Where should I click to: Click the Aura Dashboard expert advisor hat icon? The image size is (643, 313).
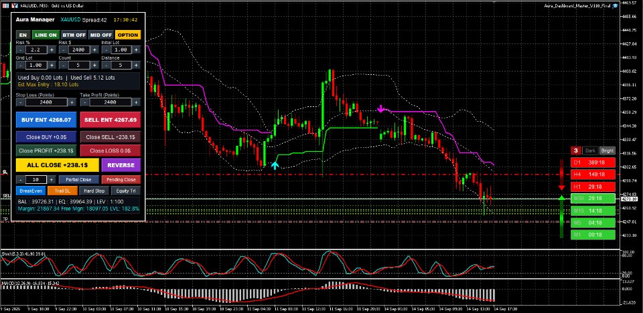(x=615, y=6)
